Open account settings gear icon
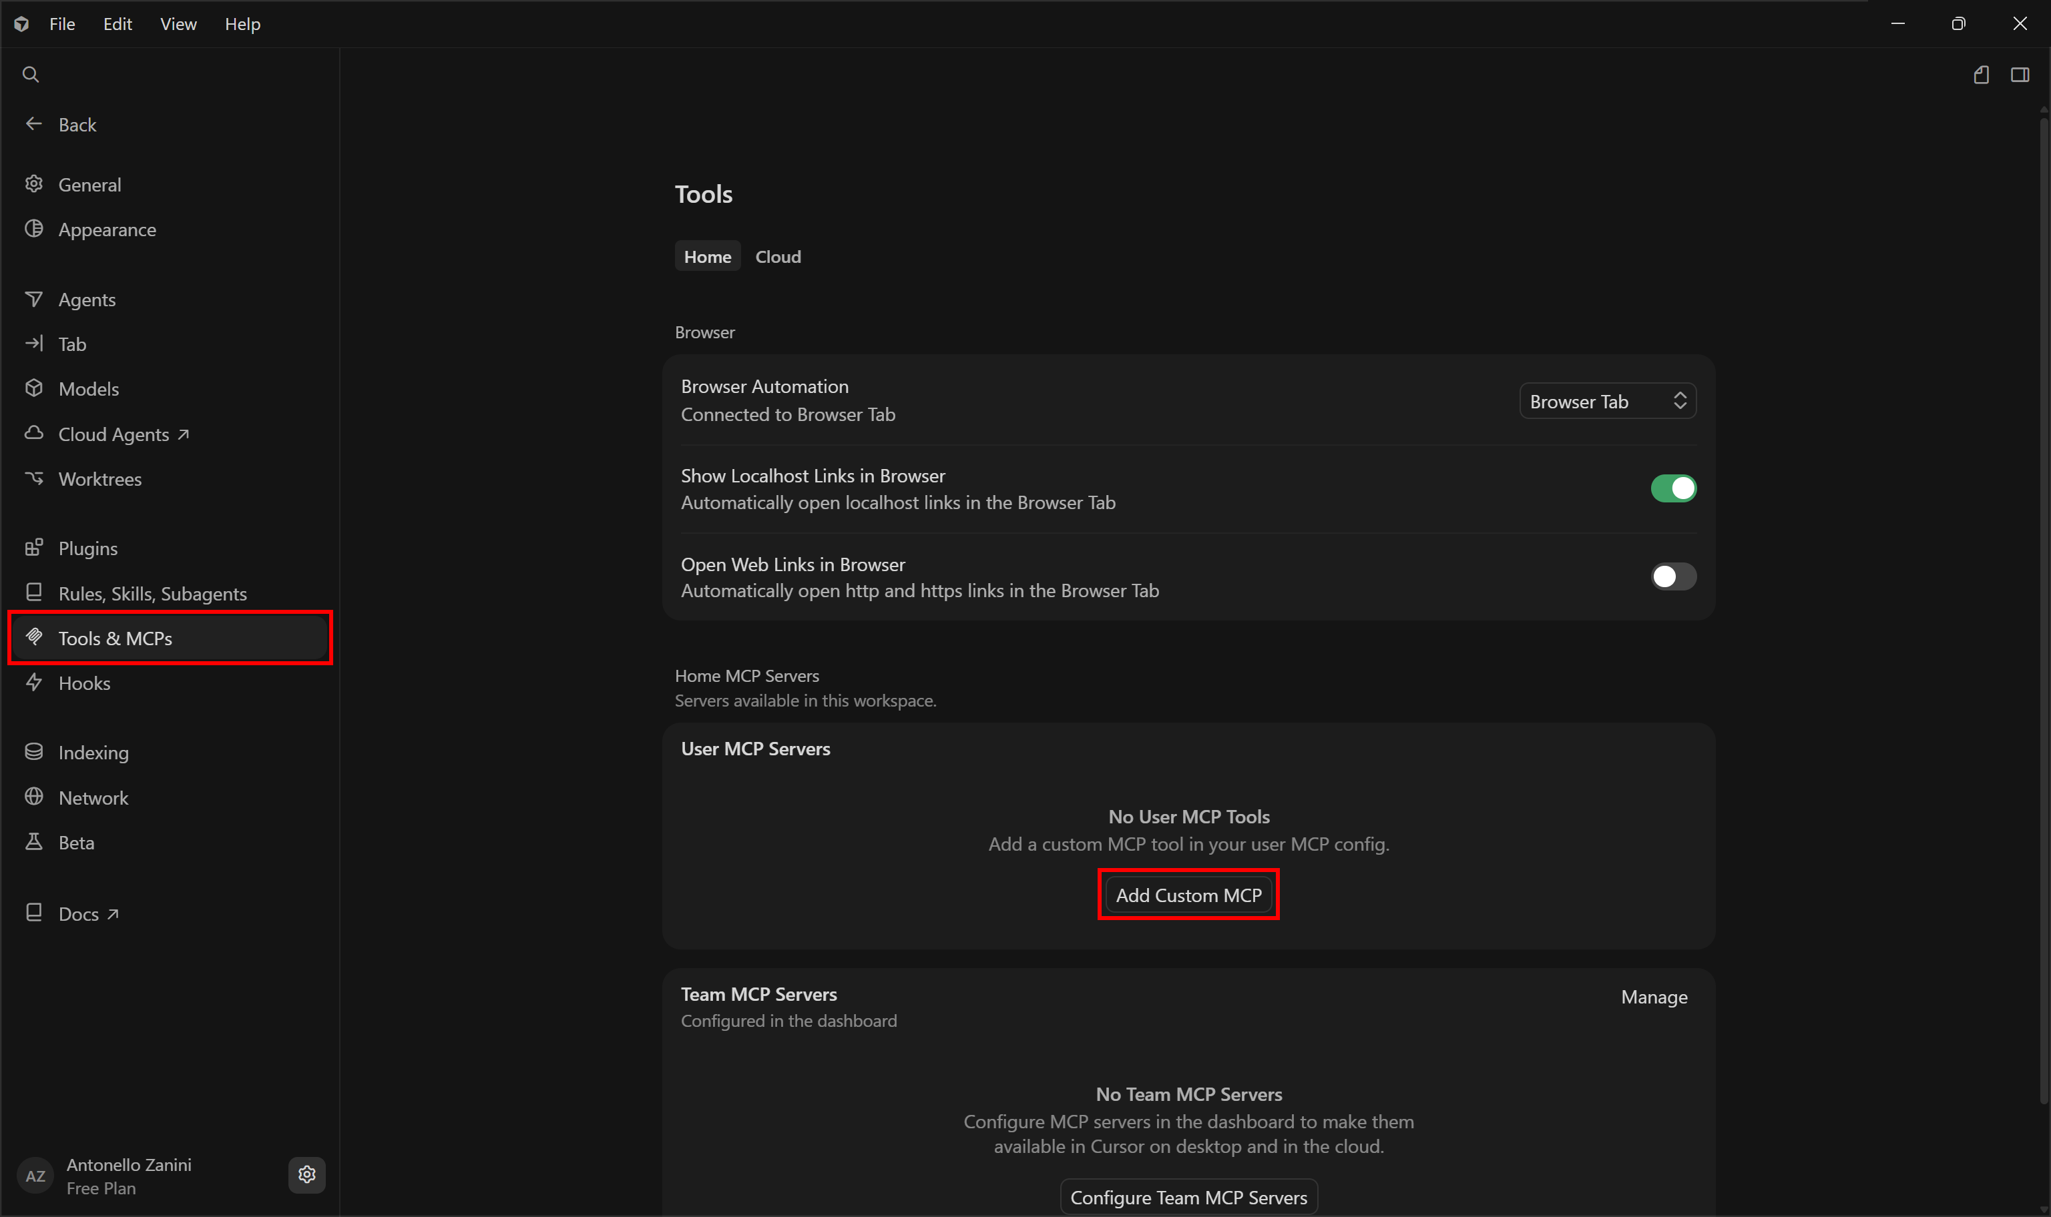This screenshot has height=1217, width=2051. point(307,1175)
